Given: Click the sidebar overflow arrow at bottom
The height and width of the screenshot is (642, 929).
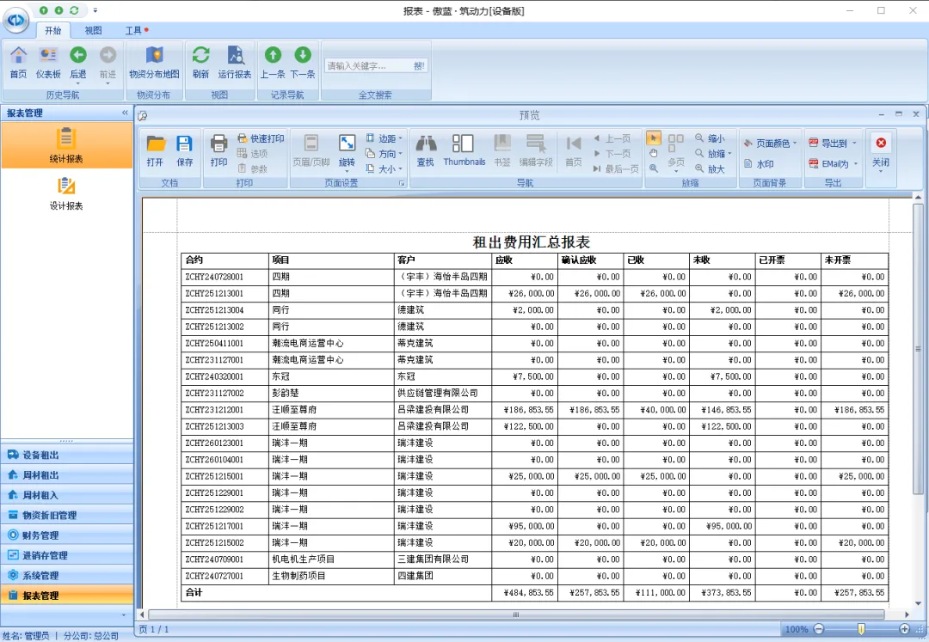Looking at the screenshot, I should coord(124,615).
